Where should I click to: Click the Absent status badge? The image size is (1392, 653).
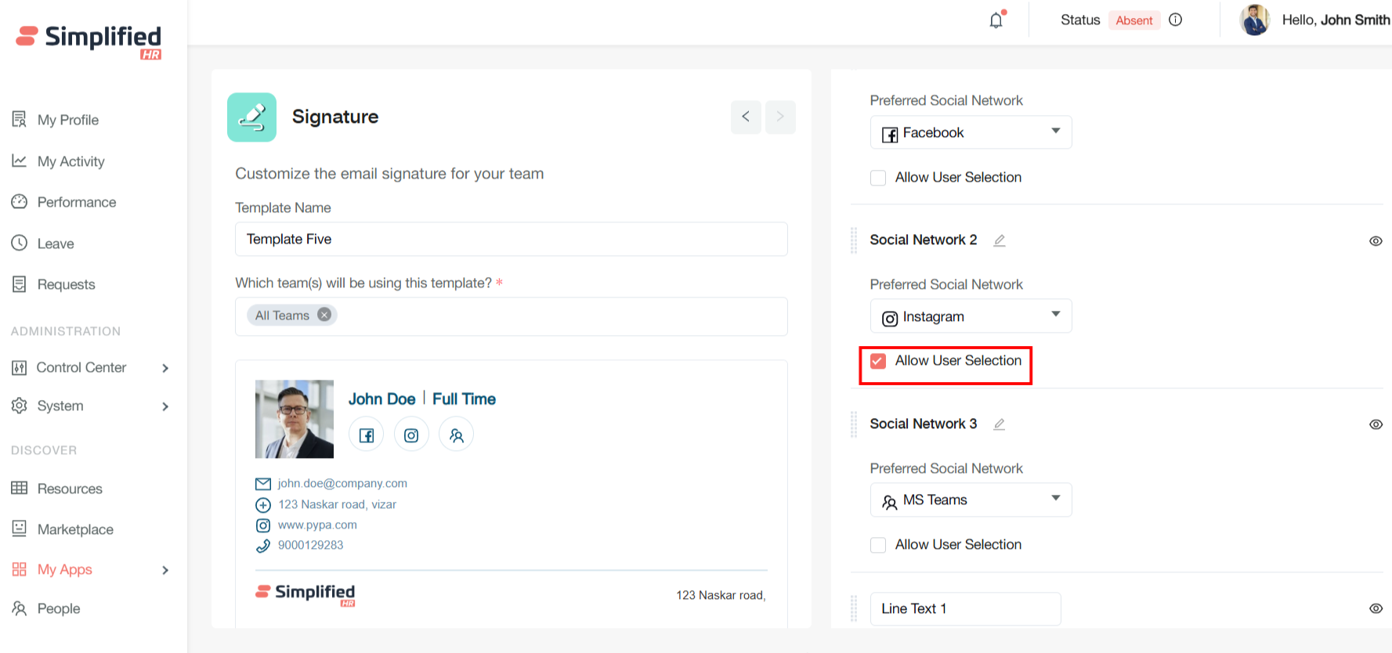1133,20
